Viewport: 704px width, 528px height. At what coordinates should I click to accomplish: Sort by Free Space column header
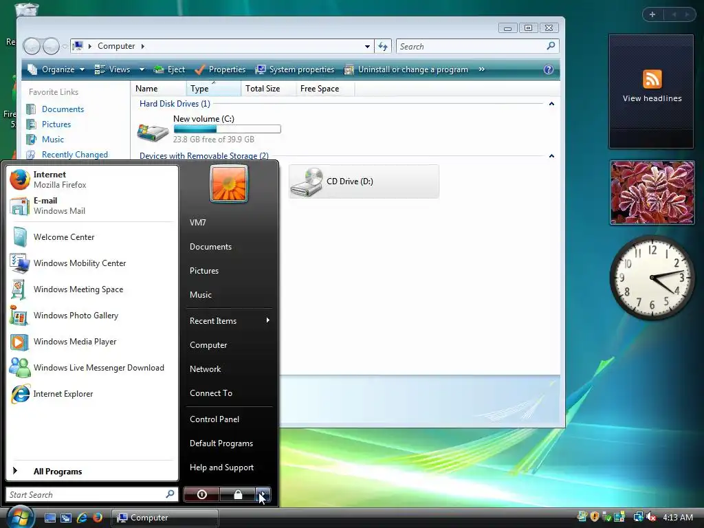(x=325, y=89)
